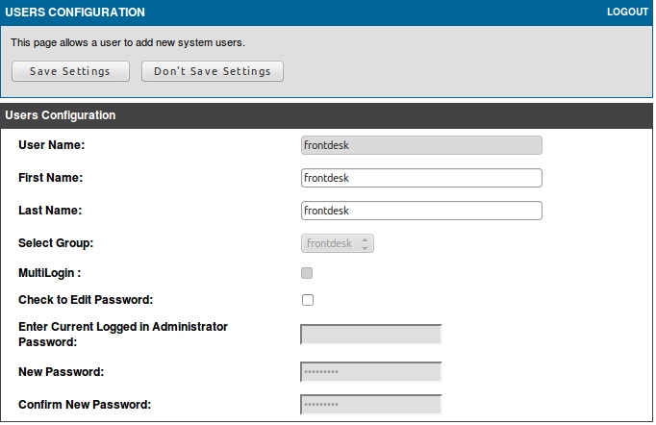Click the Confirm New Password field
The width and height of the screenshot is (656, 425).
coord(371,405)
